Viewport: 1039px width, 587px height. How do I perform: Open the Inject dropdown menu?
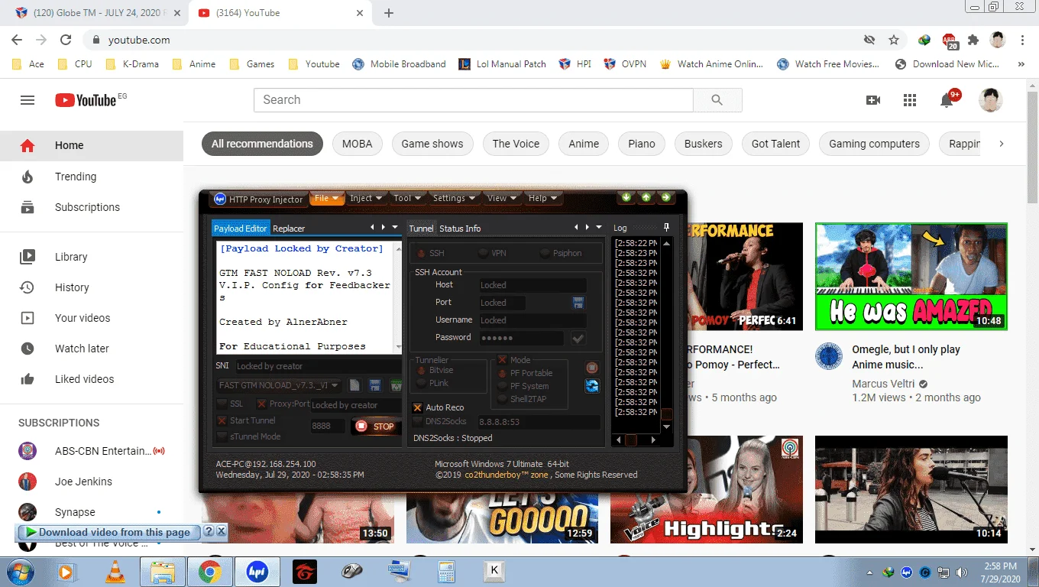(x=366, y=199)
